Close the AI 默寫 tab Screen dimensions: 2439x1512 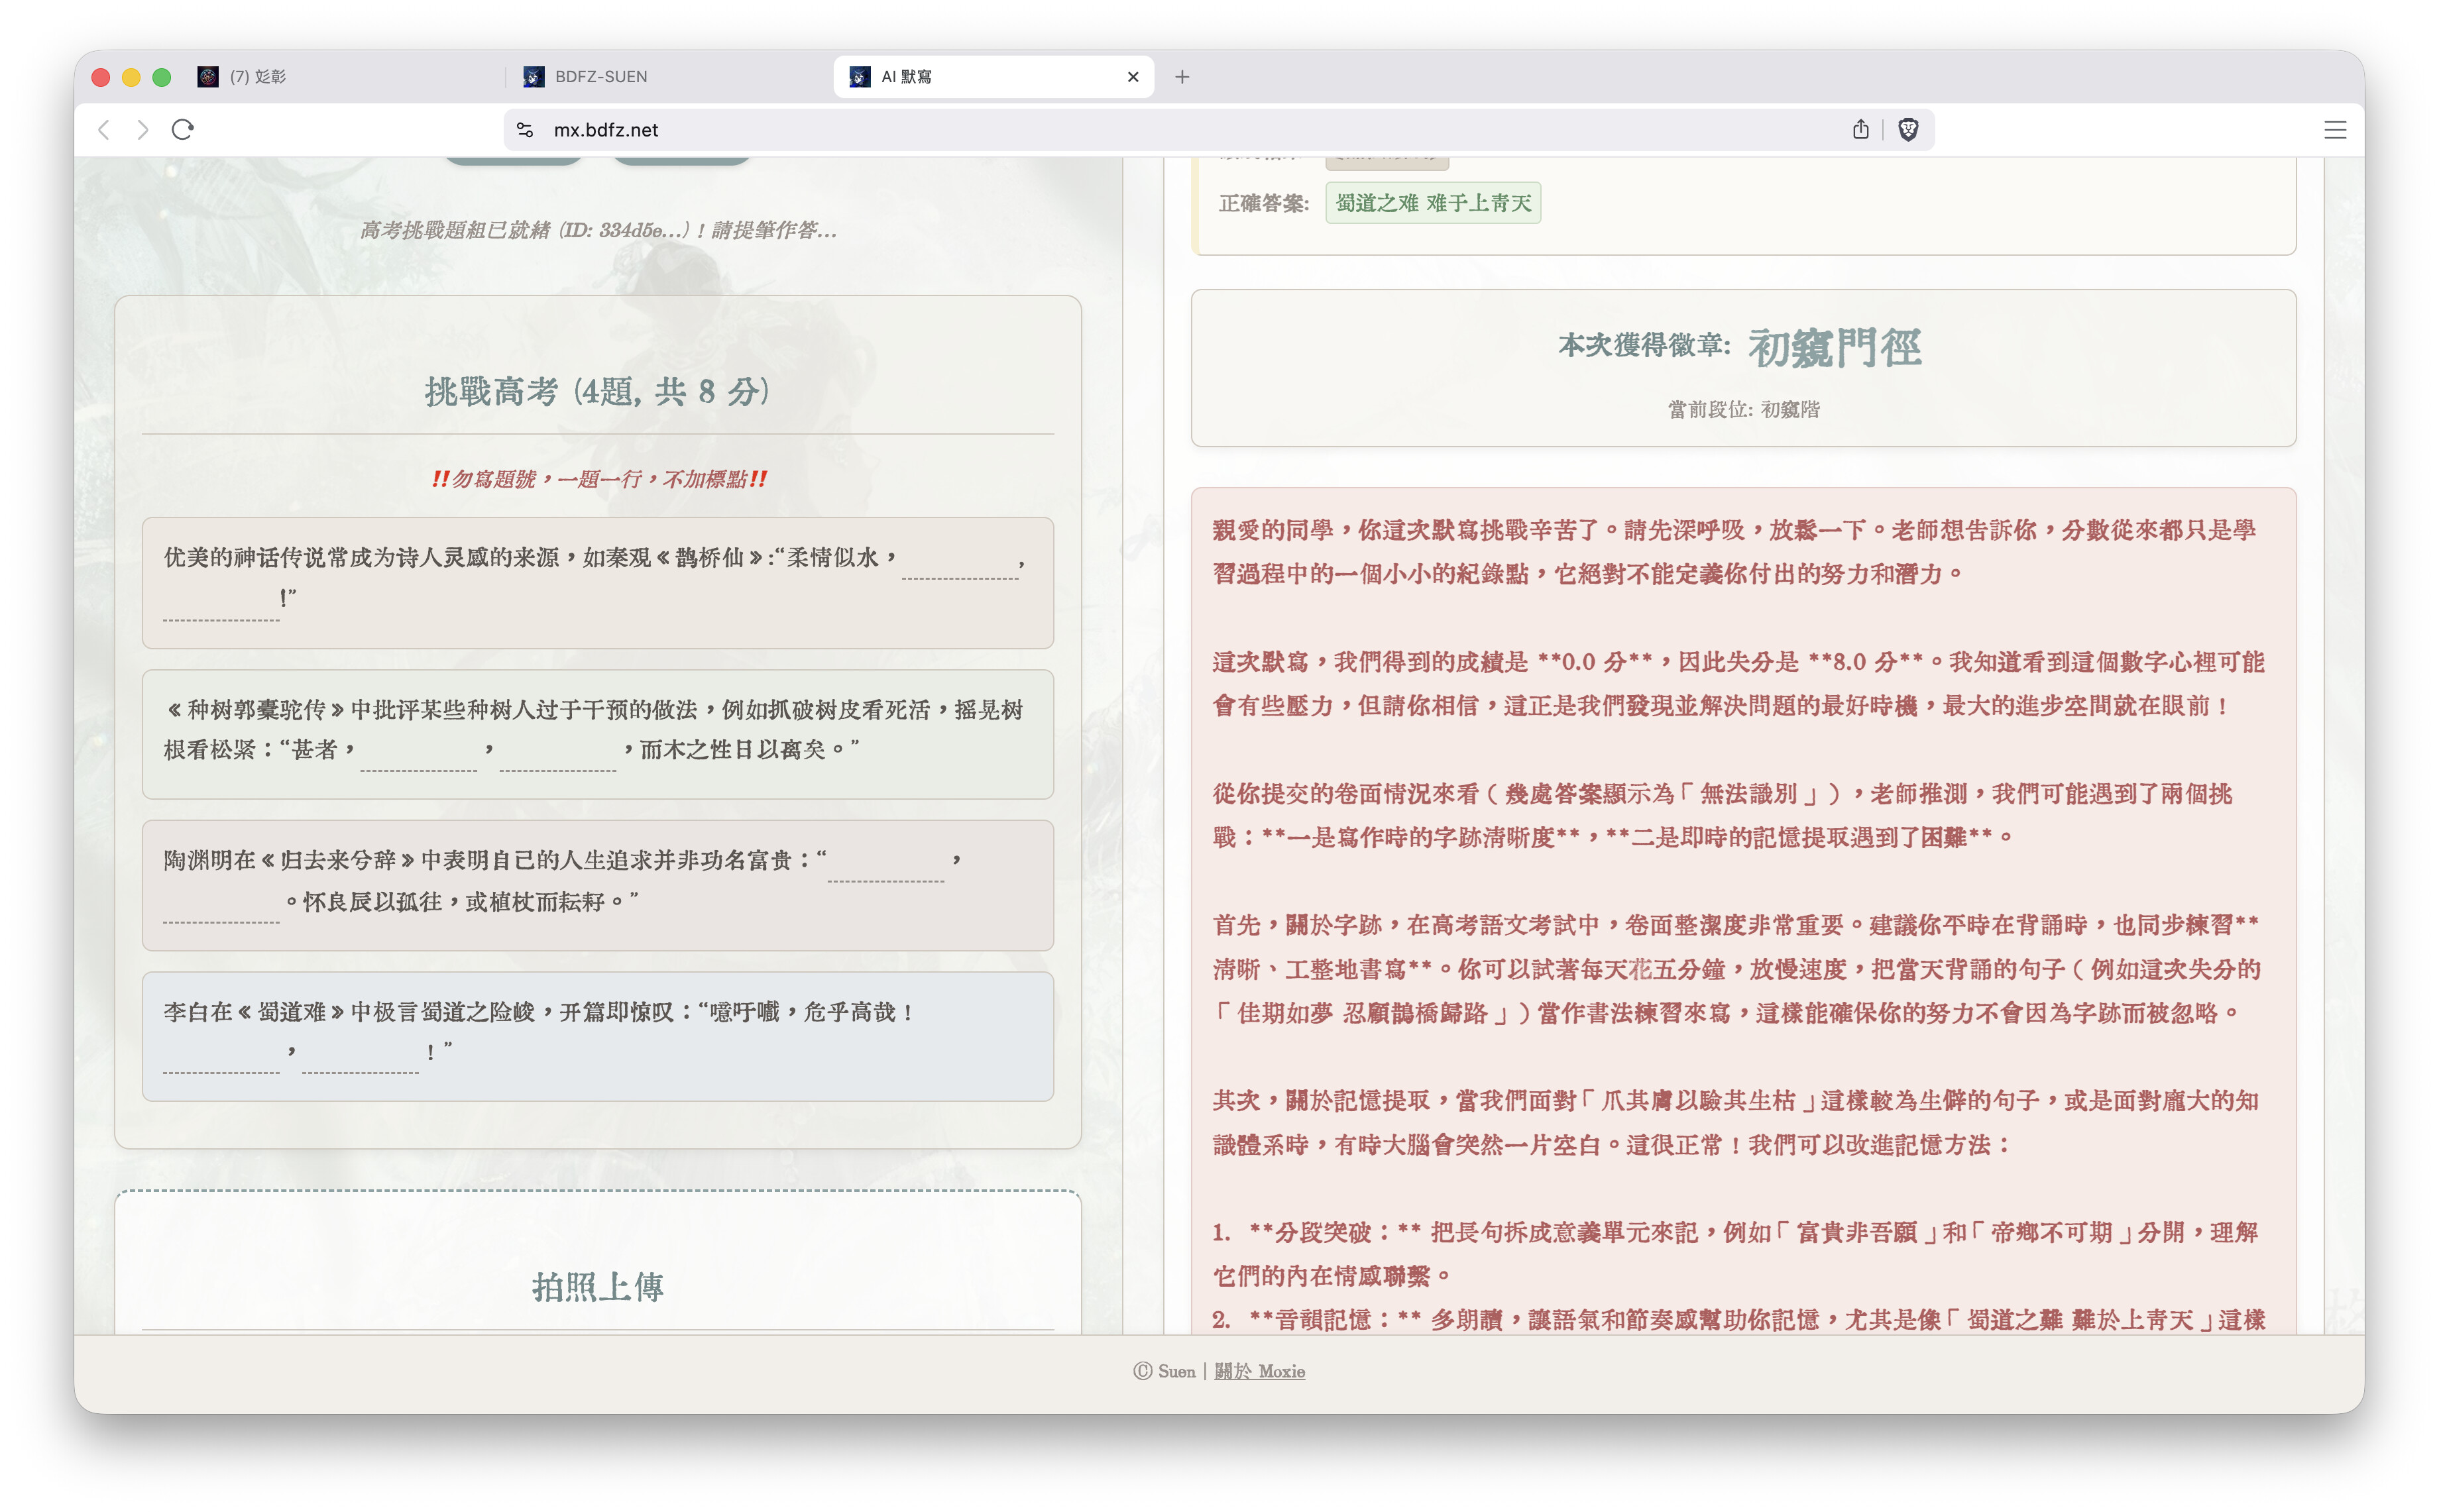coord(1133,77)
